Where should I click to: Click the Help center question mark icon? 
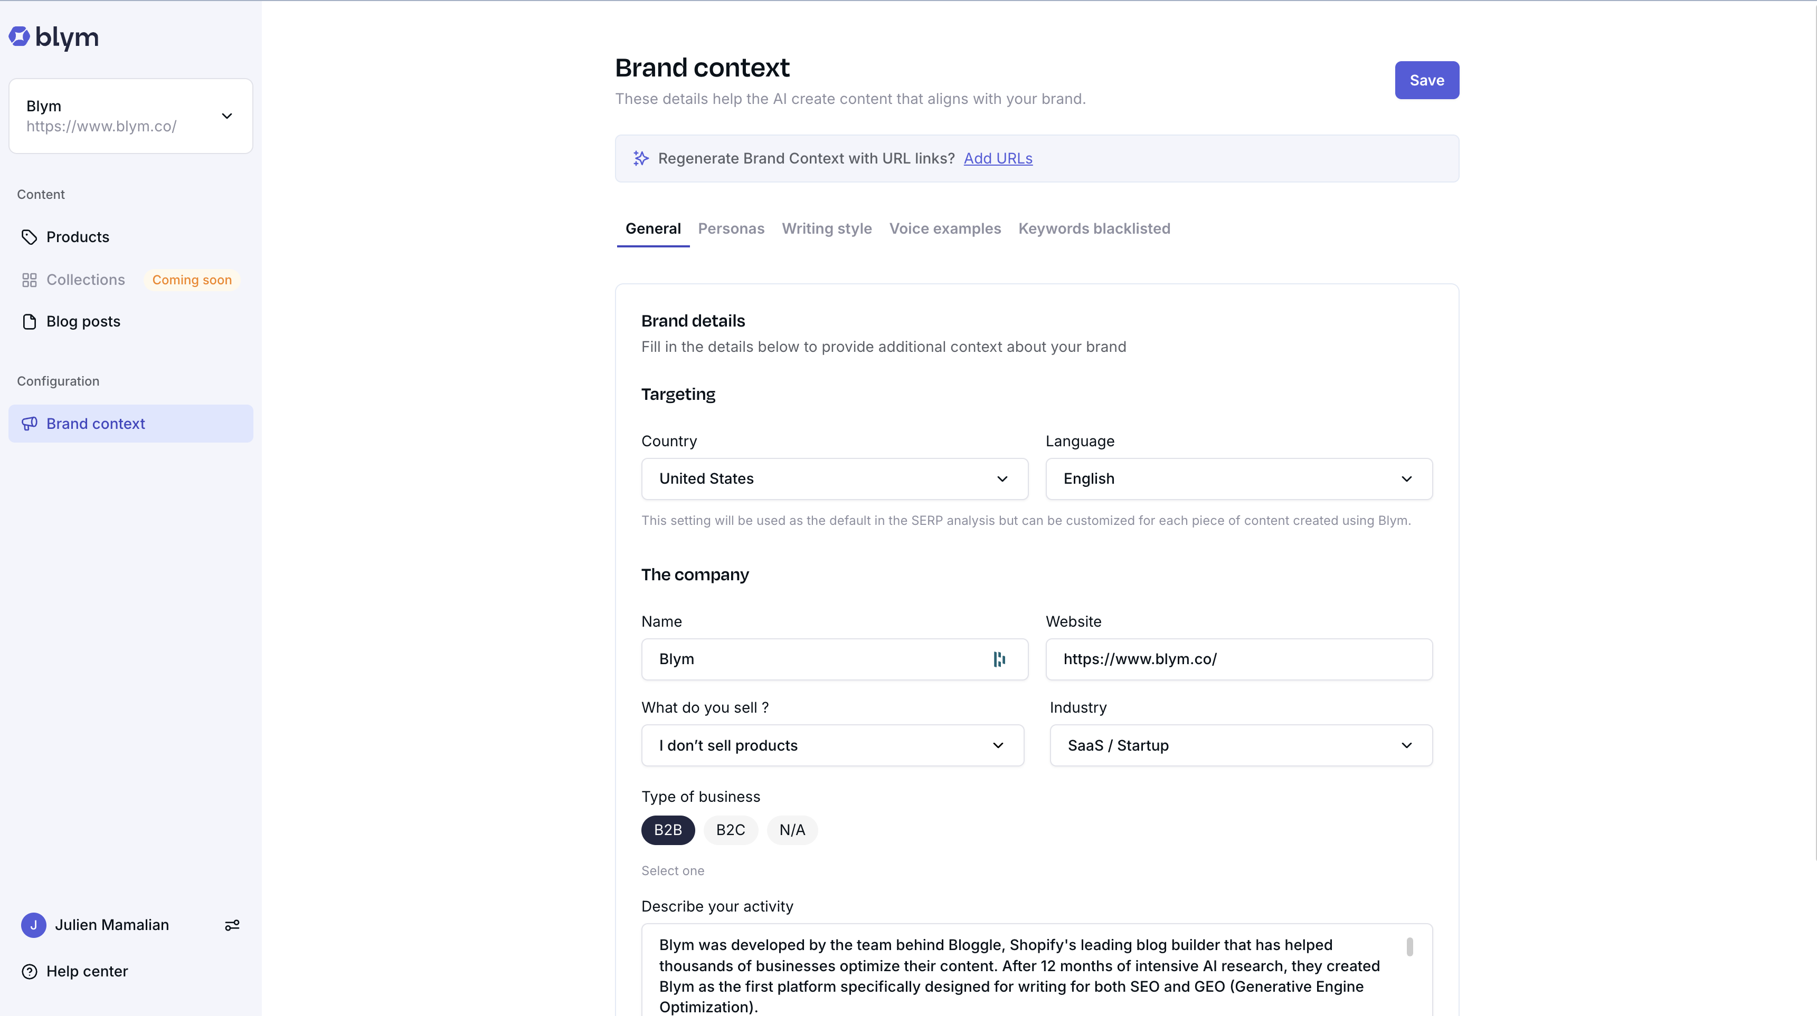(x=29, y=972)
